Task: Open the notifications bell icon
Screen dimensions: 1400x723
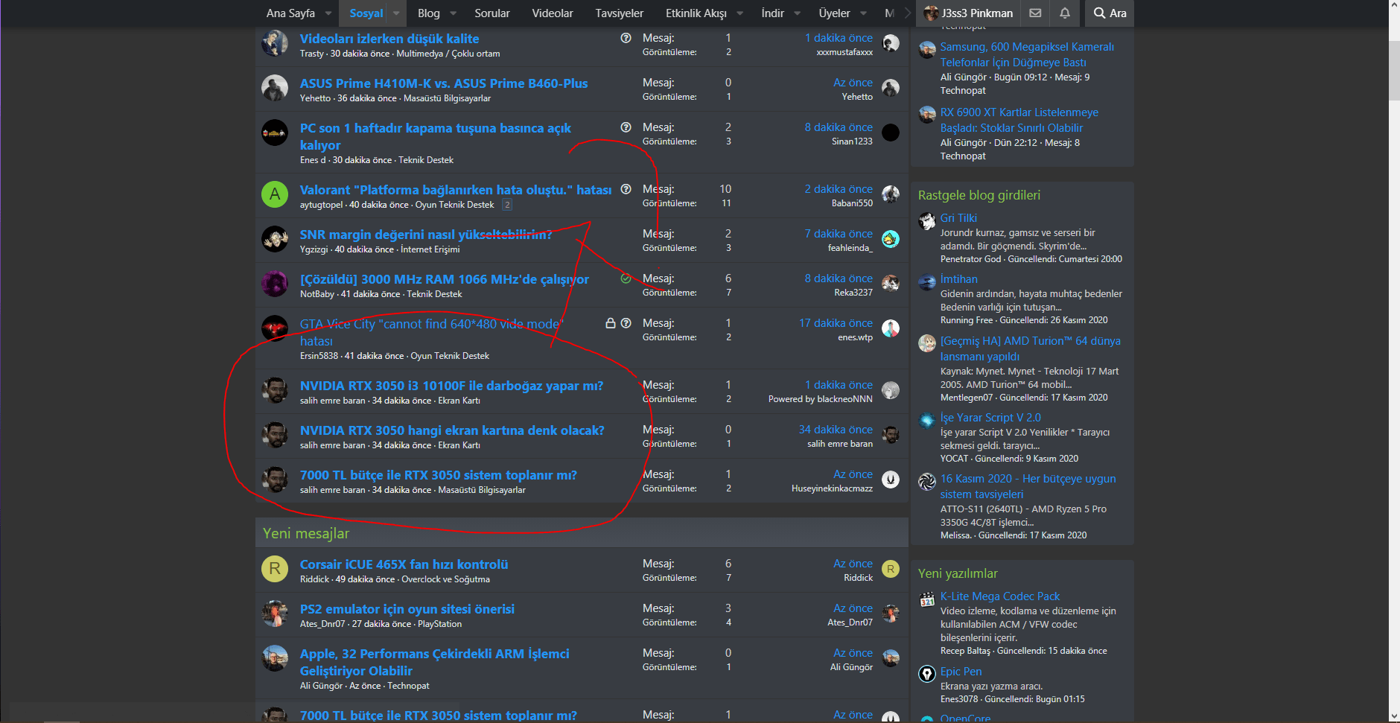Action: pyautogui.click(x=1065, y=13)
